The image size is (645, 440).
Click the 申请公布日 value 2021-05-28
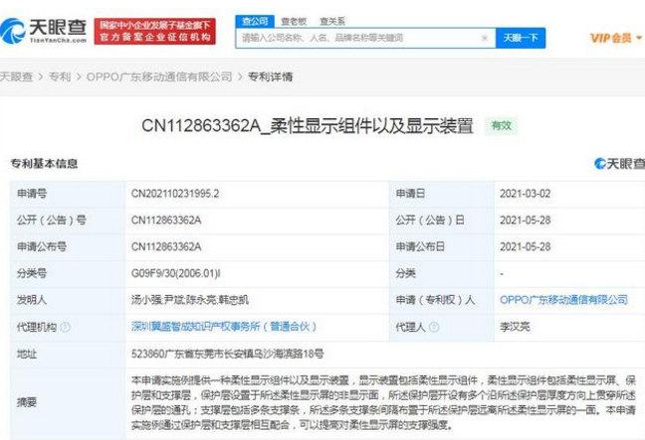[x=526, y=247]
